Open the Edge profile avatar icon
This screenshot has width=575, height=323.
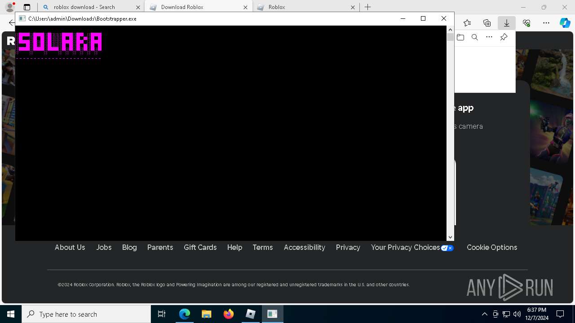(x=10, y=7)
